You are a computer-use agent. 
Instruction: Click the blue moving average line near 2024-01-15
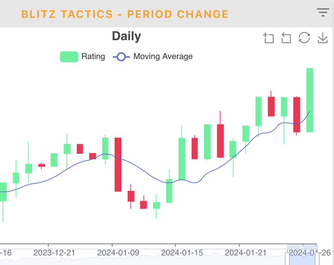click(175, 182)
